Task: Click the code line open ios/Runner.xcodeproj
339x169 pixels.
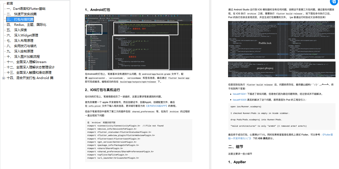Action: click(246, 106)
